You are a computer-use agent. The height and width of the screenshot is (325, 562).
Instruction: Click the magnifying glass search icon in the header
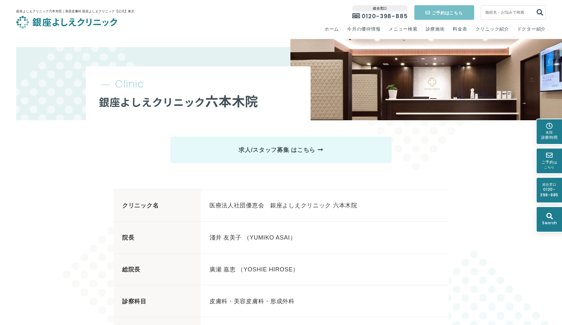[x=540, y=12]
